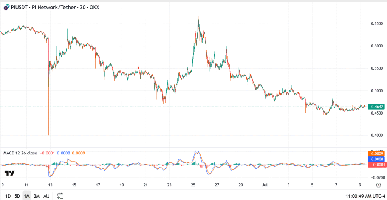
Task: Click the 0.6500 price axis label
Action: click(x=377, y=24)
